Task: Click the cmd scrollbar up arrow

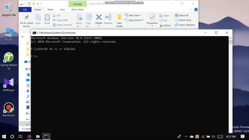Action: click(231, 38)
